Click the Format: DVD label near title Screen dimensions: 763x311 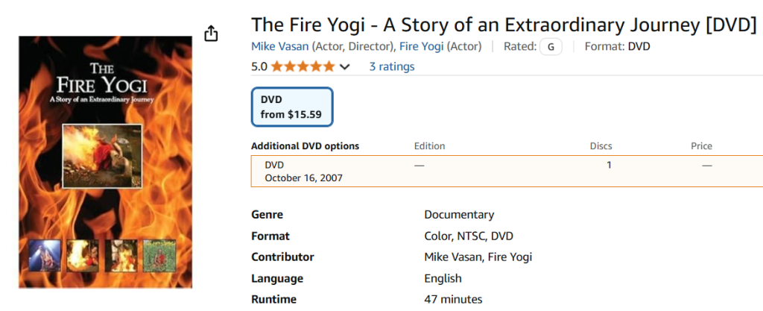pos(618,46)
